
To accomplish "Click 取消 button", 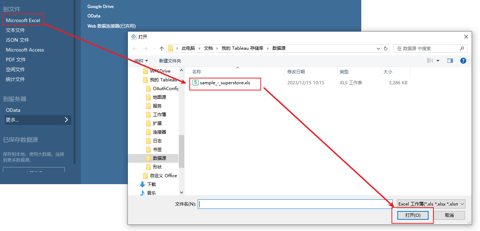I will (449, 215).
